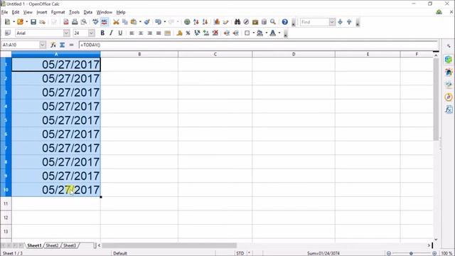Viewport: 455px width, 256px height.
Task: Insert a Hyperlink
Action: [187, 22]
